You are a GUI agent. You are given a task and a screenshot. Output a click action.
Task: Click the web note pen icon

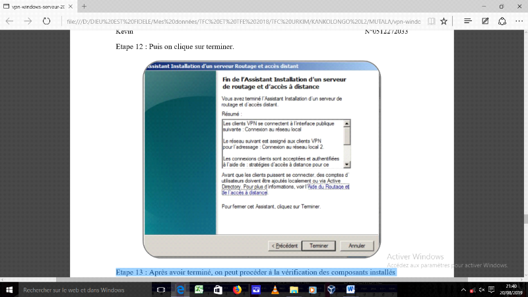(x=485, y=21)
